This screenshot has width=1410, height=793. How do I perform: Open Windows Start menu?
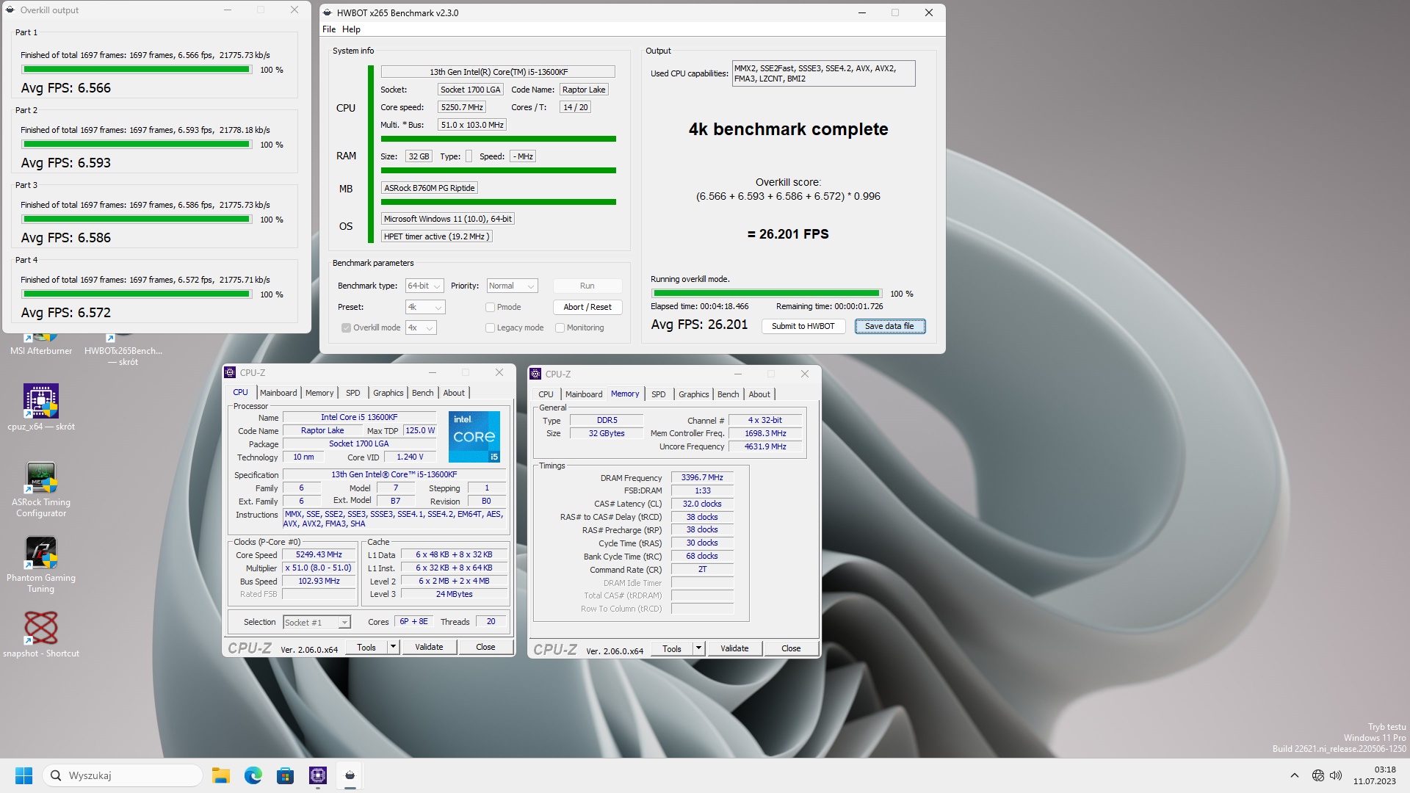(23, 775)
